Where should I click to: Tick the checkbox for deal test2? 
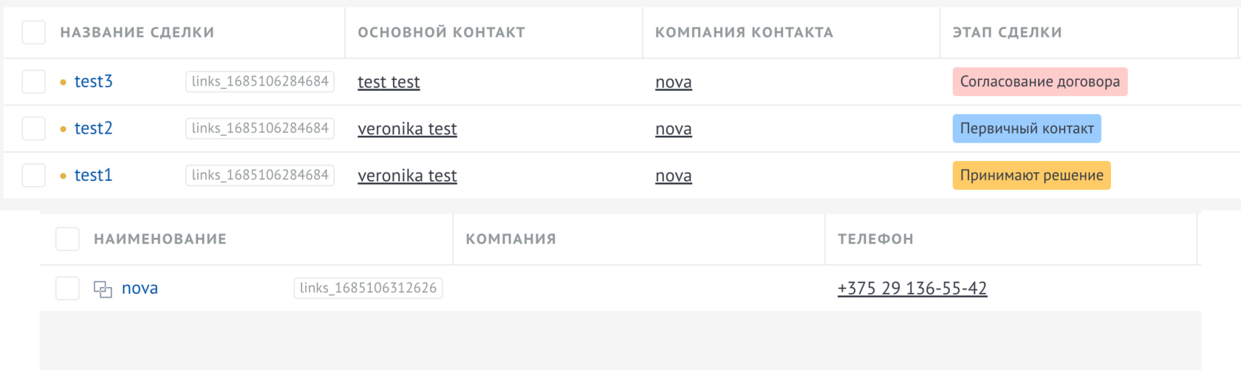[x=34, y=129]
